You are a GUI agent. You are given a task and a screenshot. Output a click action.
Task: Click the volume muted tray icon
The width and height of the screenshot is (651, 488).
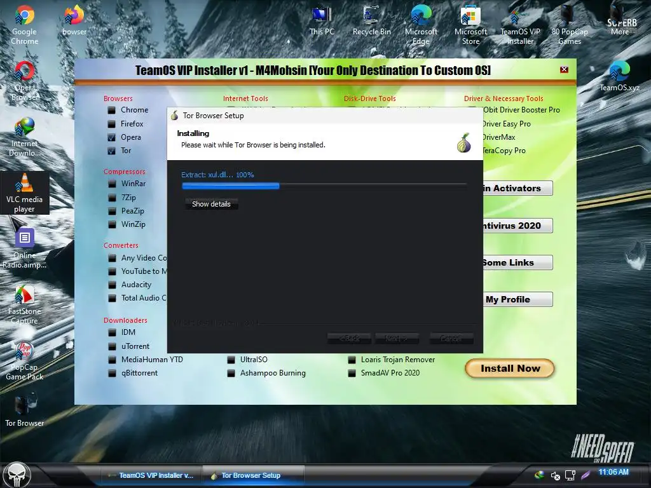click(555, 475)
